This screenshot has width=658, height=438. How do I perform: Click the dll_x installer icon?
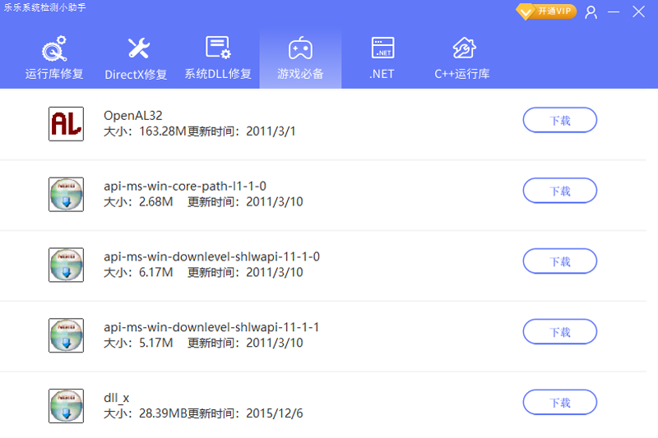coord(66,405)
